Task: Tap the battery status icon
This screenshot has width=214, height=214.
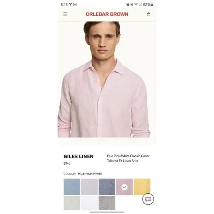Action: click(x=152, y=5)
